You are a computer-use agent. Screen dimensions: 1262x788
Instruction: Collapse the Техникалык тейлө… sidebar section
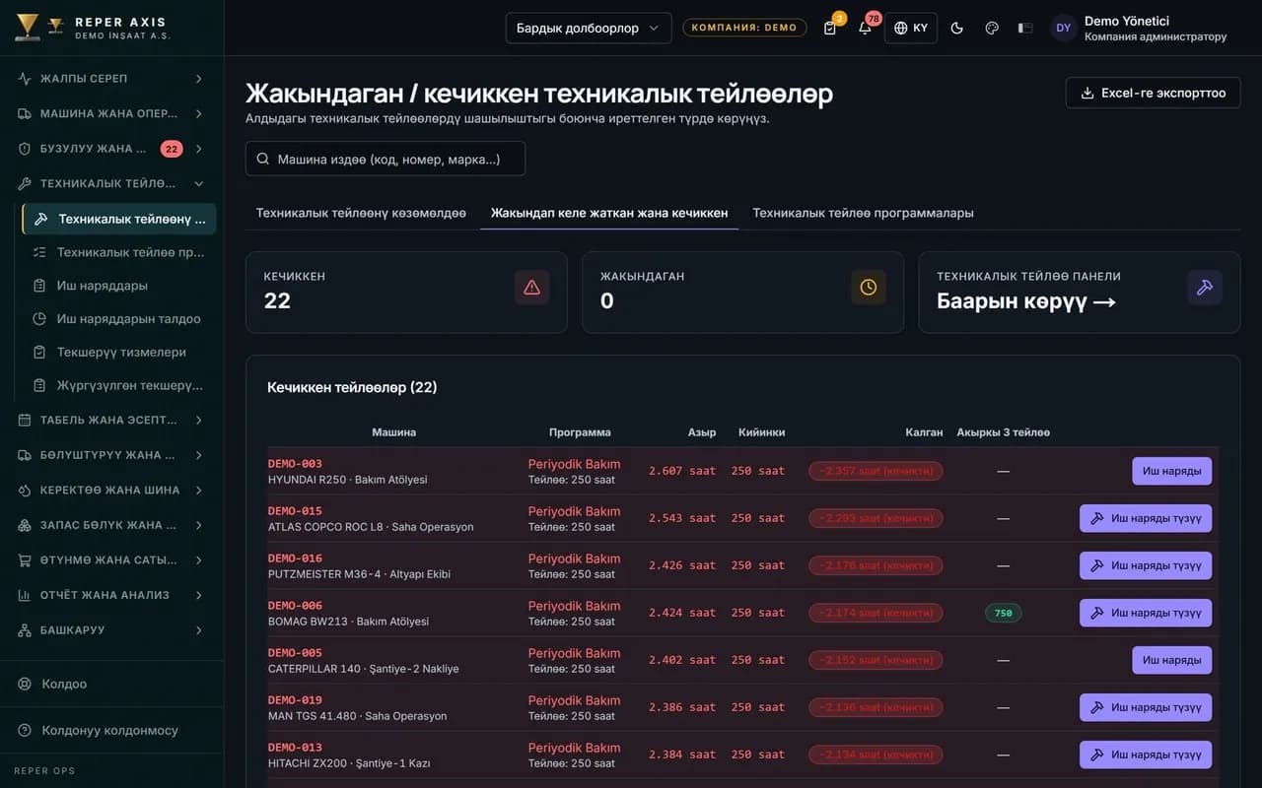coord(111,183)
